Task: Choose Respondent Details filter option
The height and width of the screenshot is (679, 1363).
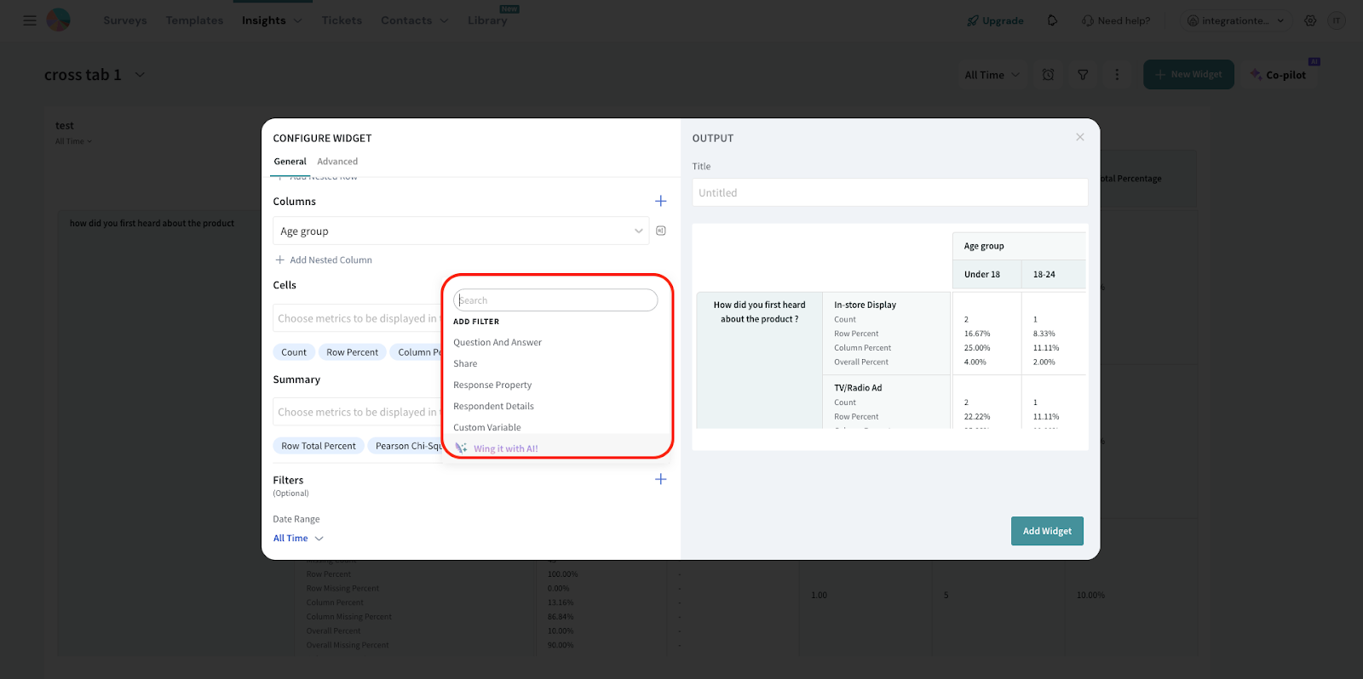Action: click(x=493, y=406)
